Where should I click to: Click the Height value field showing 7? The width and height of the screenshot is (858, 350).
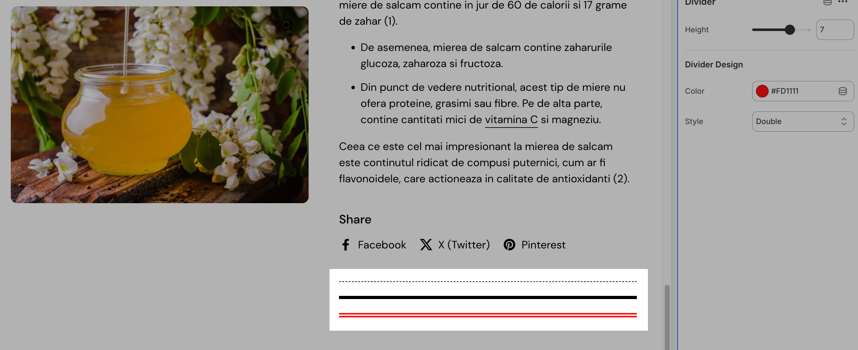pyautogui.click(x=835, y=30)
